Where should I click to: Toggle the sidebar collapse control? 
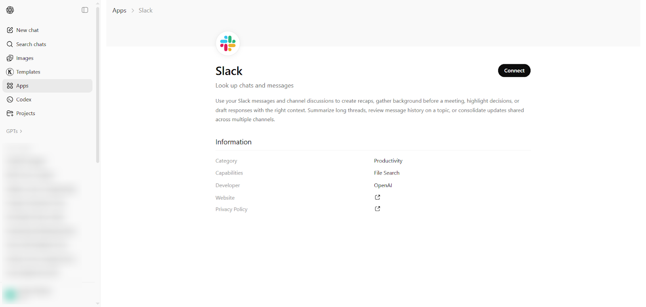pyautogui.click(x=85, y=10)
